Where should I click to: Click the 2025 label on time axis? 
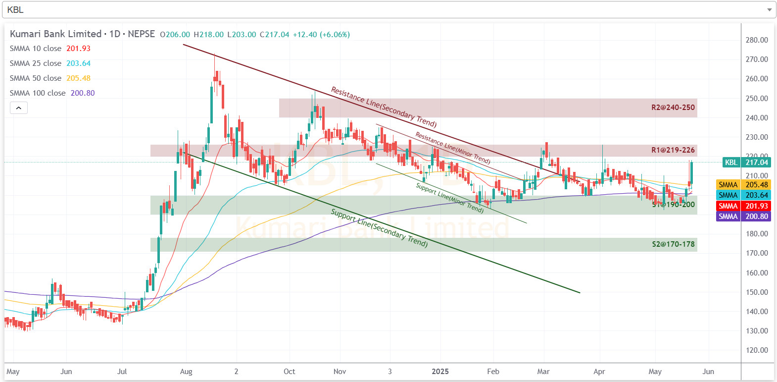[440, 371]
